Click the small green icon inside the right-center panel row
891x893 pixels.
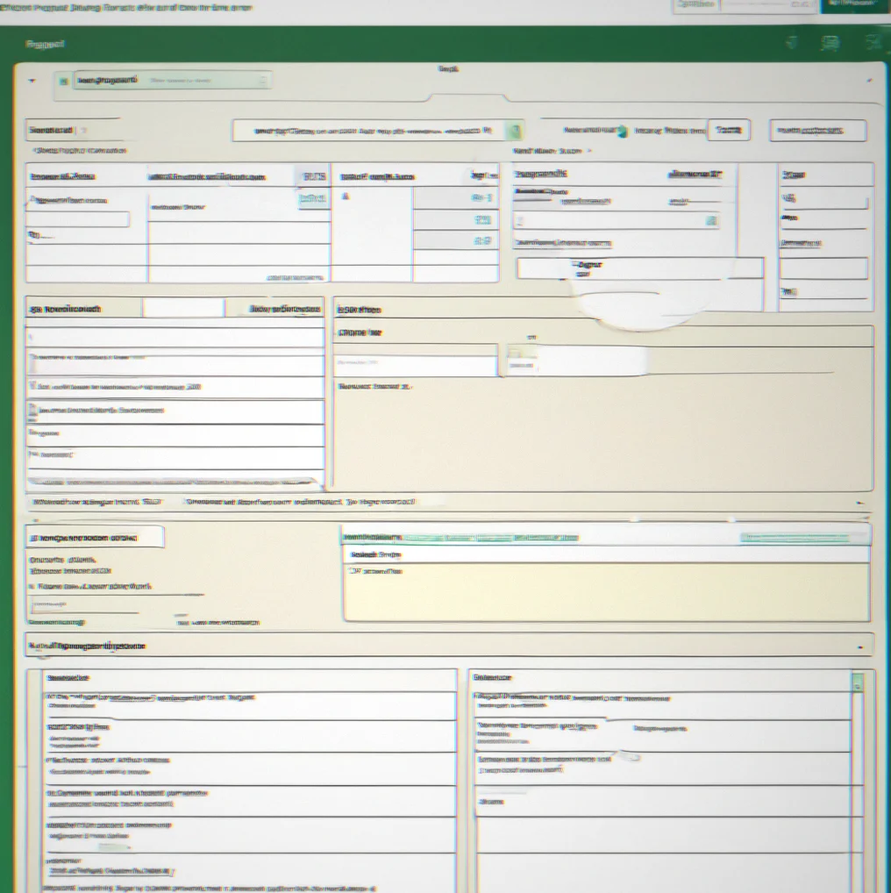(712, 220)
